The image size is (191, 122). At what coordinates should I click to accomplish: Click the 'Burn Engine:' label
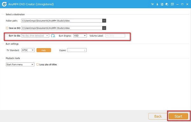point(65,36)
